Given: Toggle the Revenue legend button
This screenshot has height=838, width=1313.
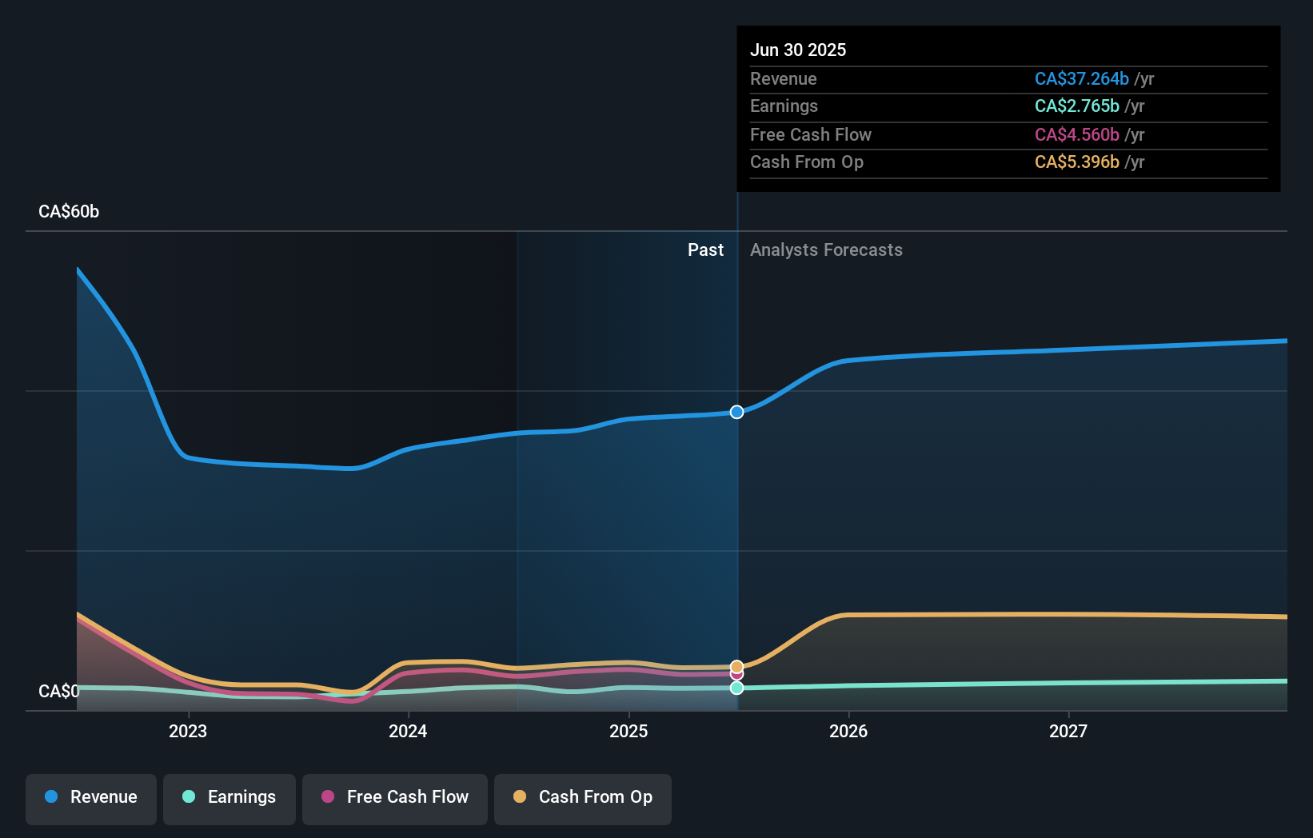Looking at the screenshot, I should 91,799.
